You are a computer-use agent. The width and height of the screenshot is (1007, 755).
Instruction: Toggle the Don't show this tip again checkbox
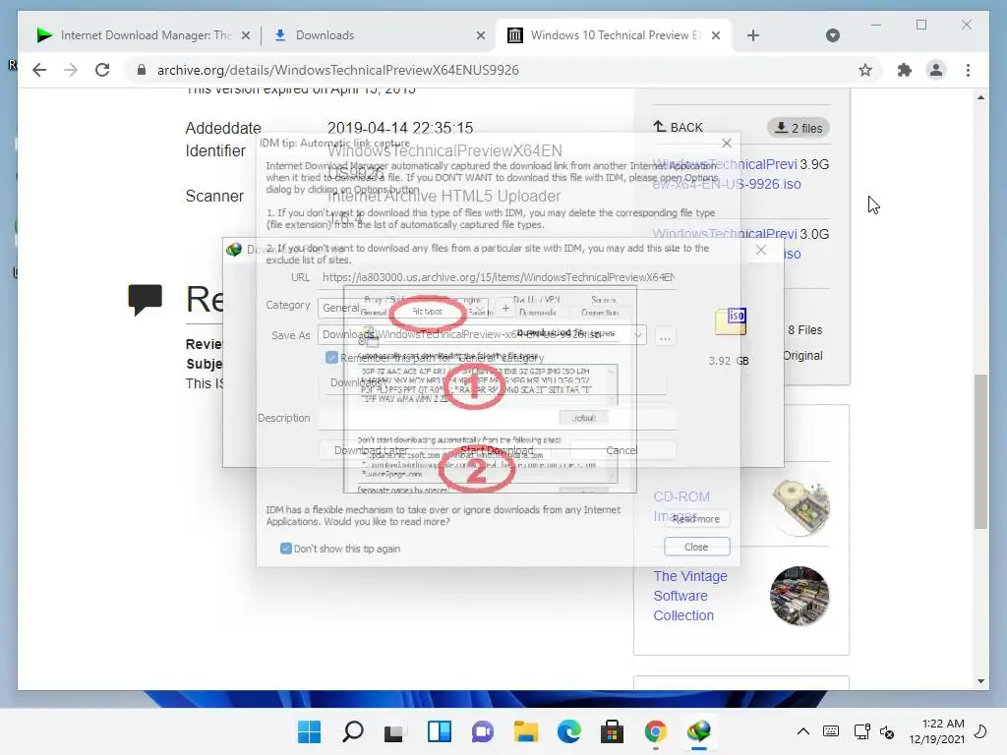pos(286,549)
